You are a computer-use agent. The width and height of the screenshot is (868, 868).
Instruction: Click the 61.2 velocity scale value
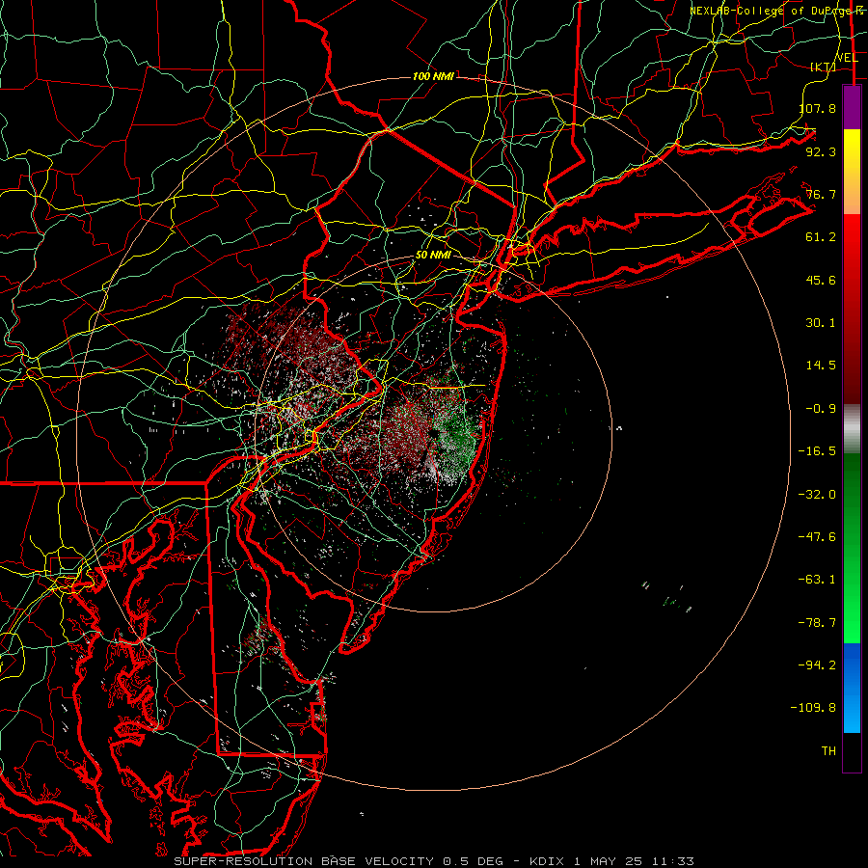click(x=821, y=237)
